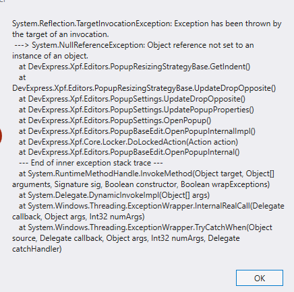Click the red error icon at left edge
The width and height of the screenshot is (294, 292).
coord(1,136)
